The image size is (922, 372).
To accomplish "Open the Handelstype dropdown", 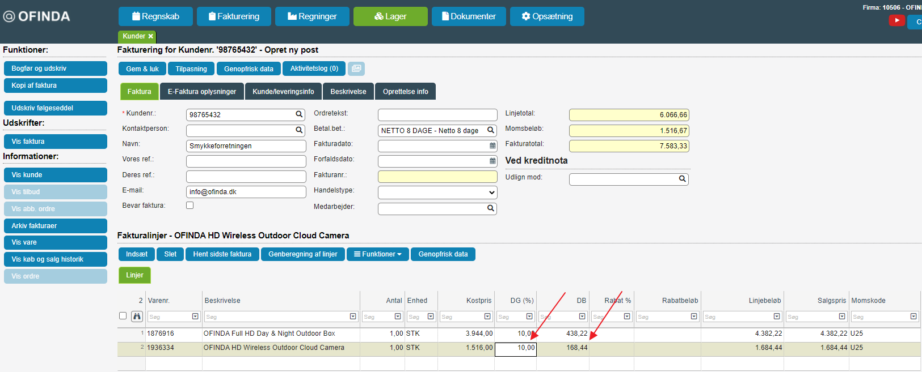I will pyautogui.click(x=437, y=193).
